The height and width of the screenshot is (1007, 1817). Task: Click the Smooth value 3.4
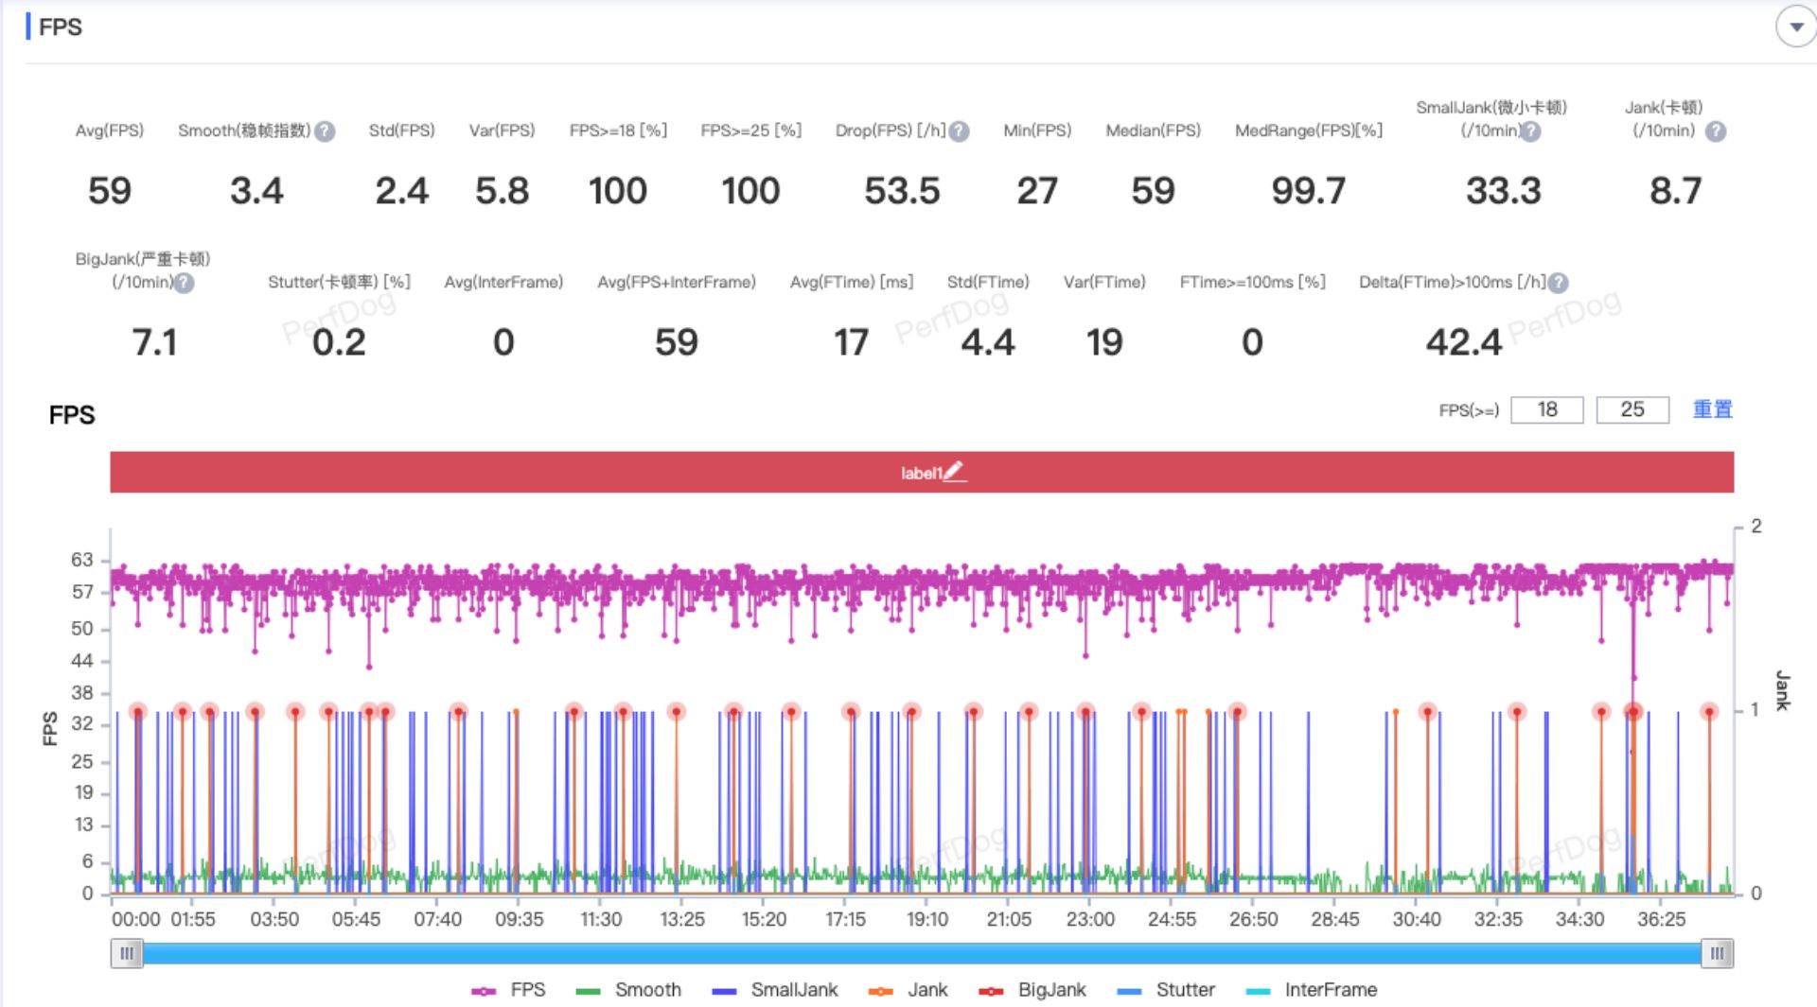click(x=256, y=191)
